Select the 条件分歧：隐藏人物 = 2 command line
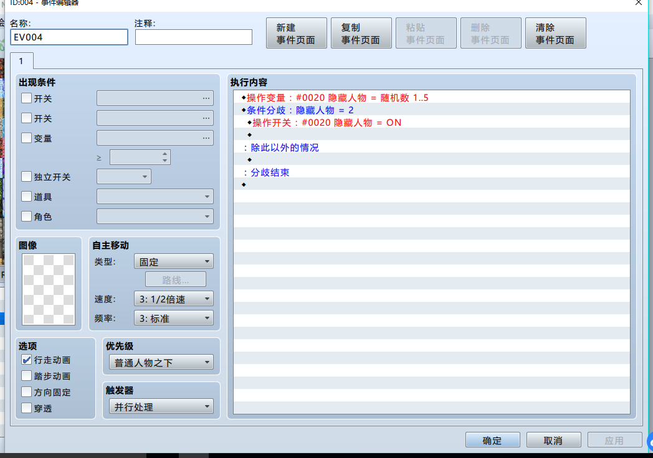The height and width of the screenshot is (458, 653). click(x=431, y=110)
